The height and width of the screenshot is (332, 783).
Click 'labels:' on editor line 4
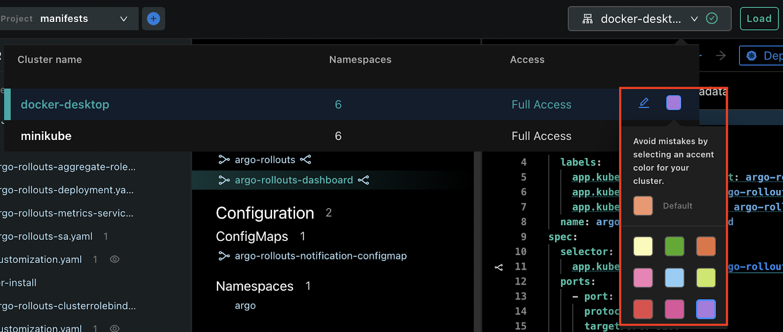(x=581, y=162)
